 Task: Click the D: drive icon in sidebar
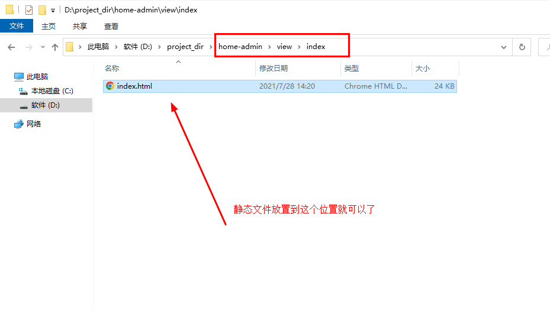(24, 106)
